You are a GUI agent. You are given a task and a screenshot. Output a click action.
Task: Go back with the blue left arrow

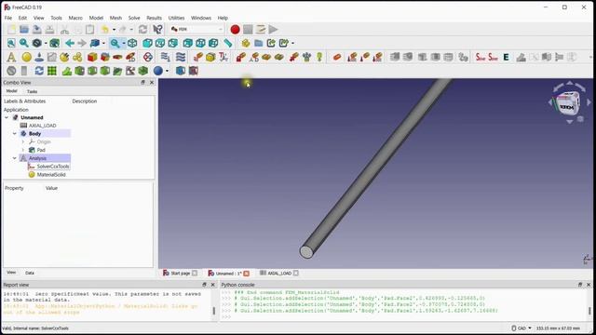tap(70, 43)
